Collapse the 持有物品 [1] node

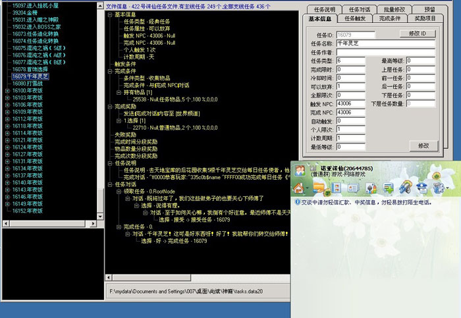pos(117,93)
